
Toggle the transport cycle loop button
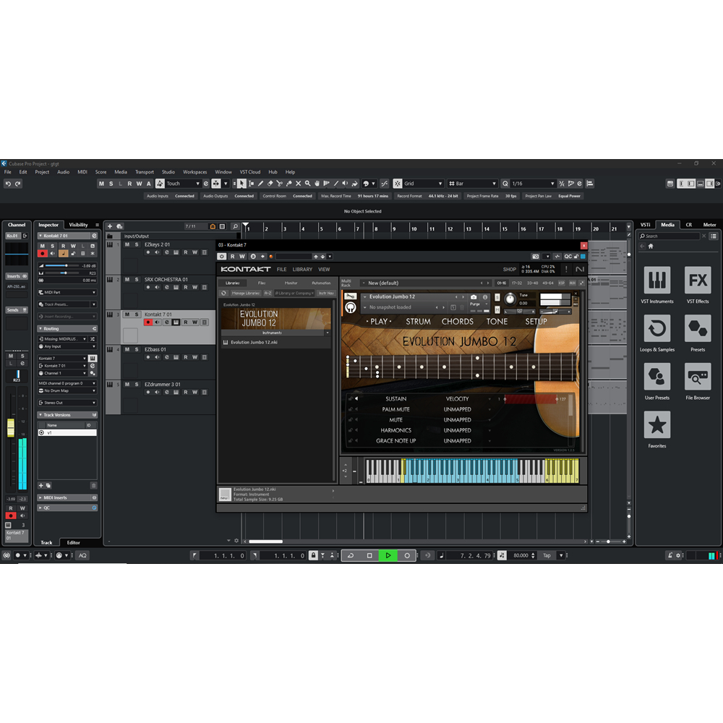click(x=351, y=555)
